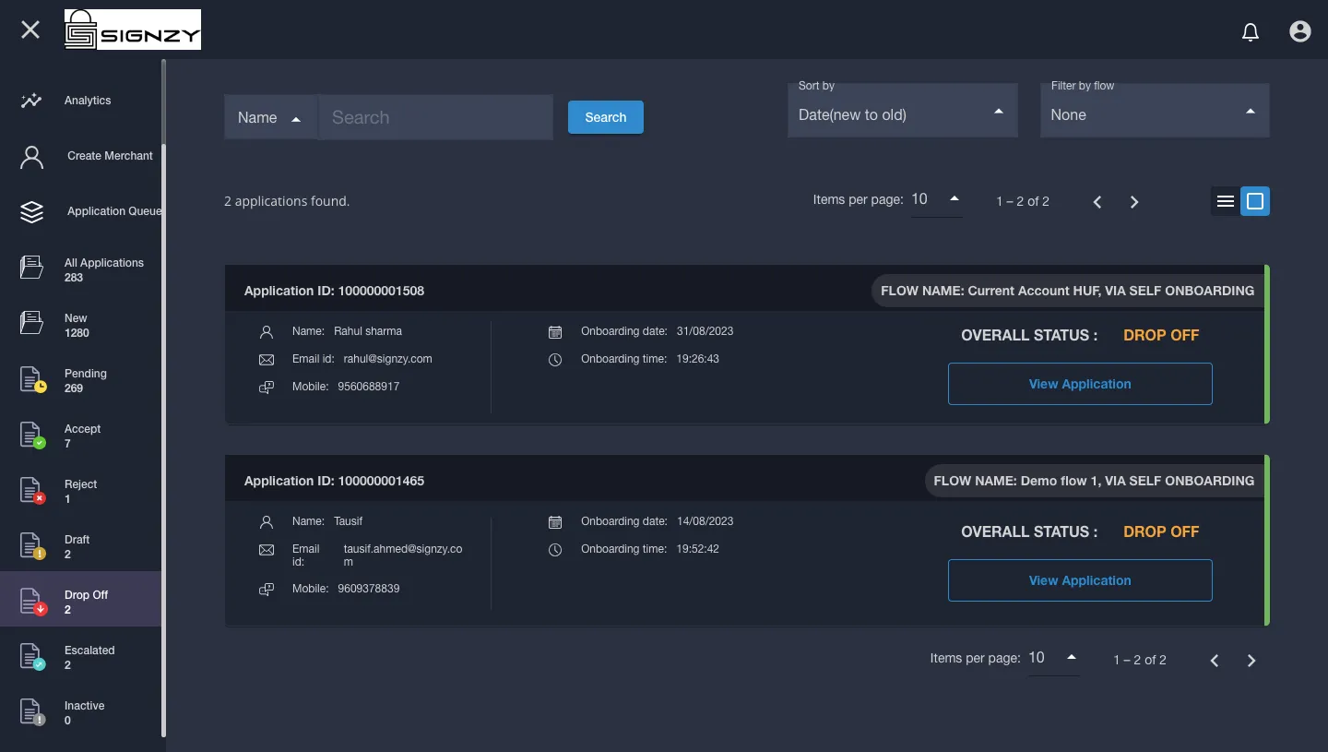The width and height of the screenshot is (1328, 752).
Task: Go to previous page in top paginator
Action: [x=1097, y=202]
